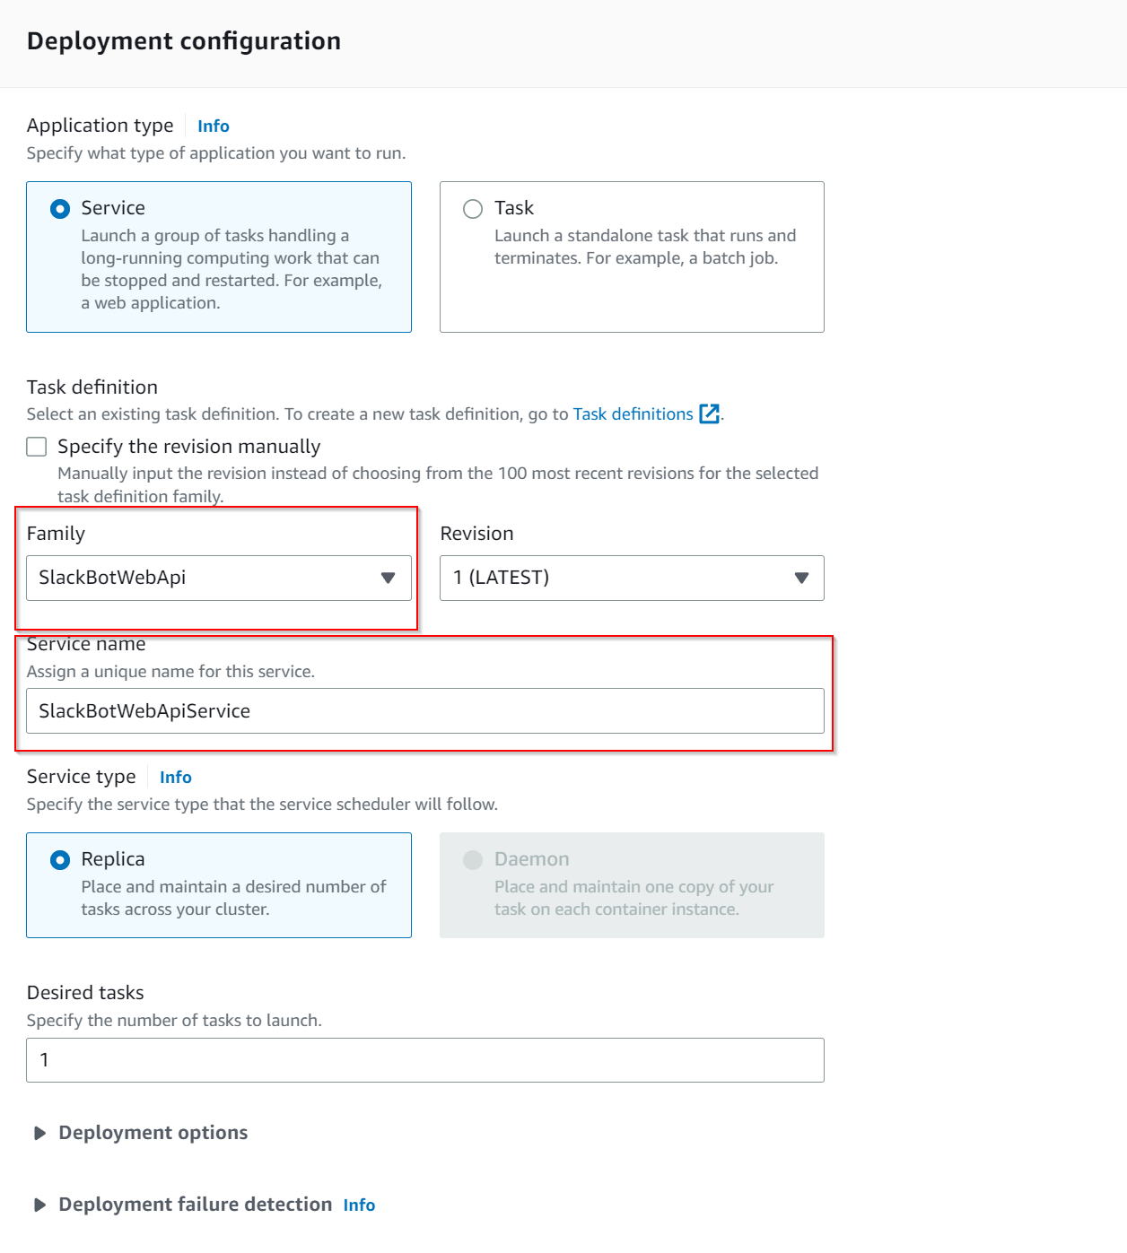Click the Desired tasks number field
Viewport: 1127px width, 1253px height.
[425, 1059]
